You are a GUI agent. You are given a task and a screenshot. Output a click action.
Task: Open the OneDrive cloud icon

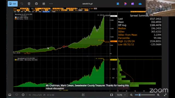[140, 4]
